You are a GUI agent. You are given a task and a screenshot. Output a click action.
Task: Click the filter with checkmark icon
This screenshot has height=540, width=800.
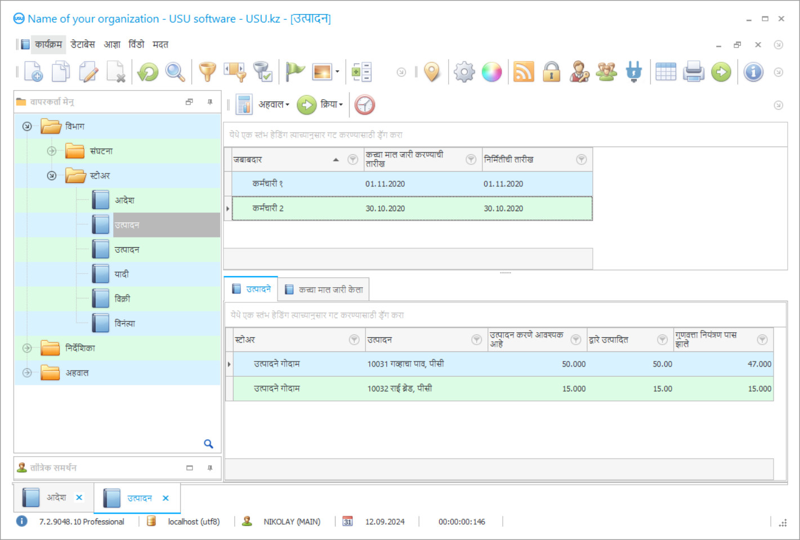pos(263,72)
